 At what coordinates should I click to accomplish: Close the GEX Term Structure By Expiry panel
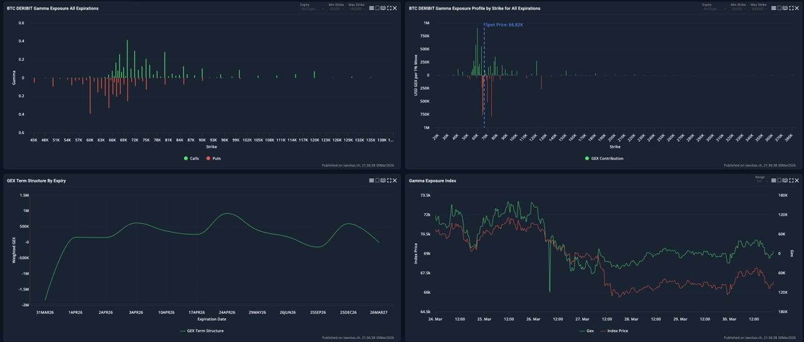[x=394, y=180]
